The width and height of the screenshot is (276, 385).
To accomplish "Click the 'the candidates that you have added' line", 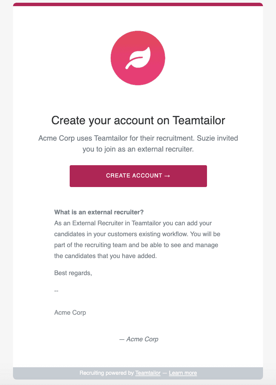I will point(106,256).
